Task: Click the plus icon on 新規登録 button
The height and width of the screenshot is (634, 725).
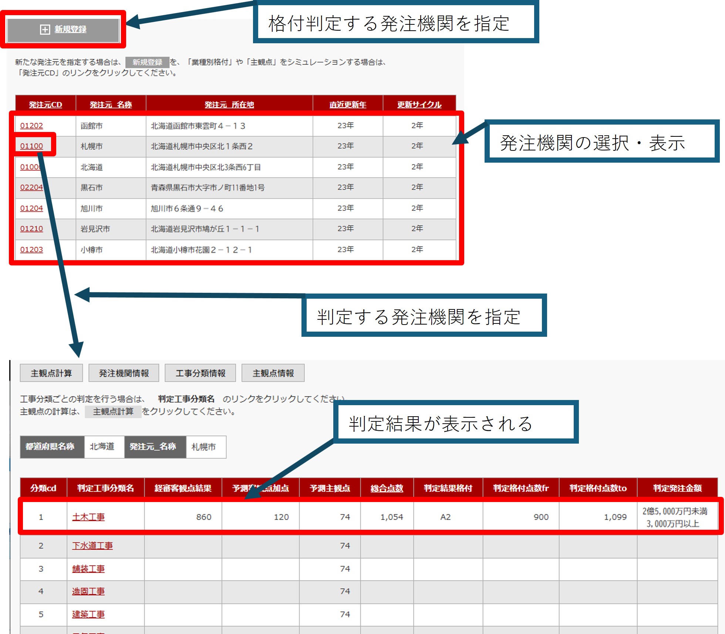Action: click(x=45, y=30)
